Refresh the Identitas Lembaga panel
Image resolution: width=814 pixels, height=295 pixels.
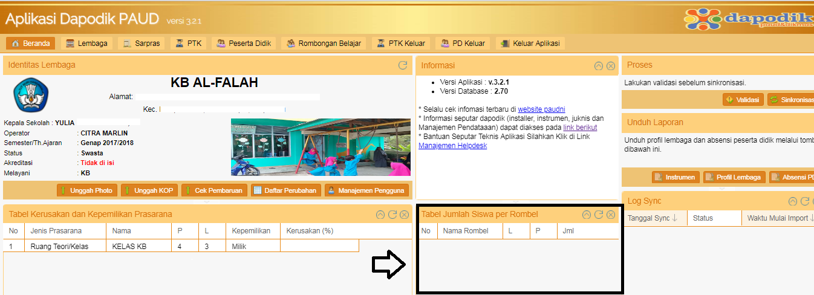coord(403,65)
